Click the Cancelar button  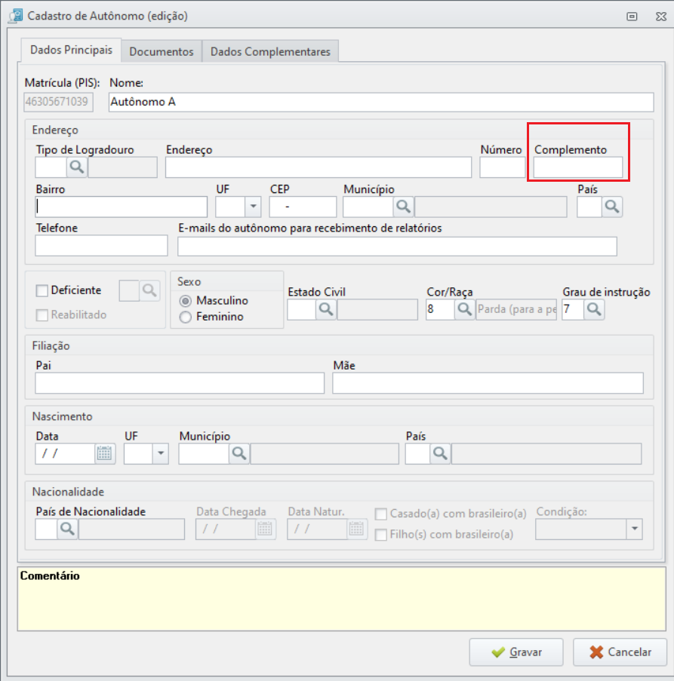(620, 652)
